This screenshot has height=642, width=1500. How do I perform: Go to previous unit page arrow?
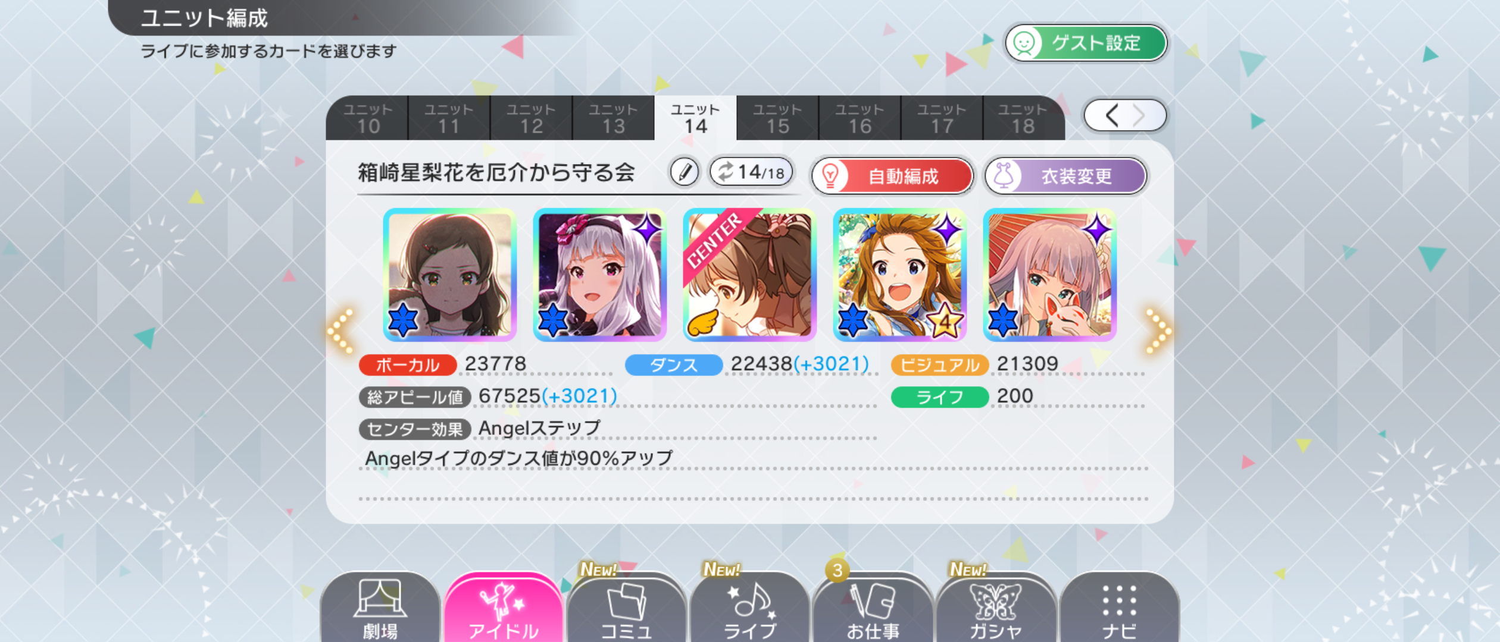click(x=1111, y=115)
